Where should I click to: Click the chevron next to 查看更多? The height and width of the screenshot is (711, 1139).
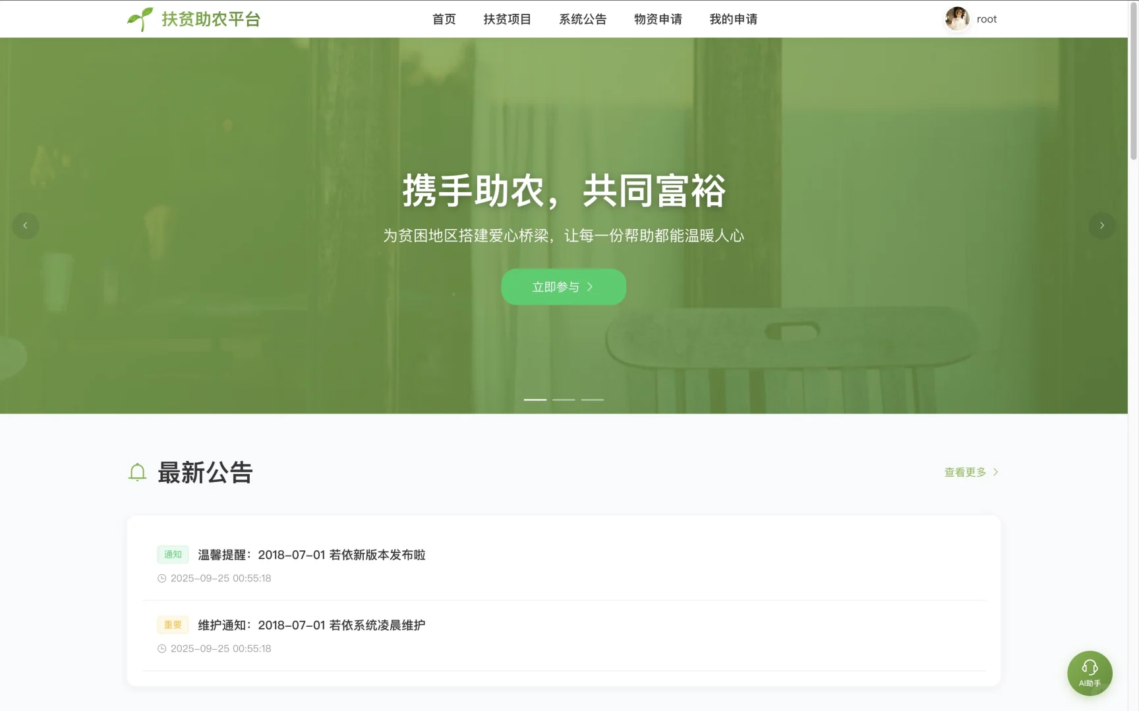tap(995, 471)
